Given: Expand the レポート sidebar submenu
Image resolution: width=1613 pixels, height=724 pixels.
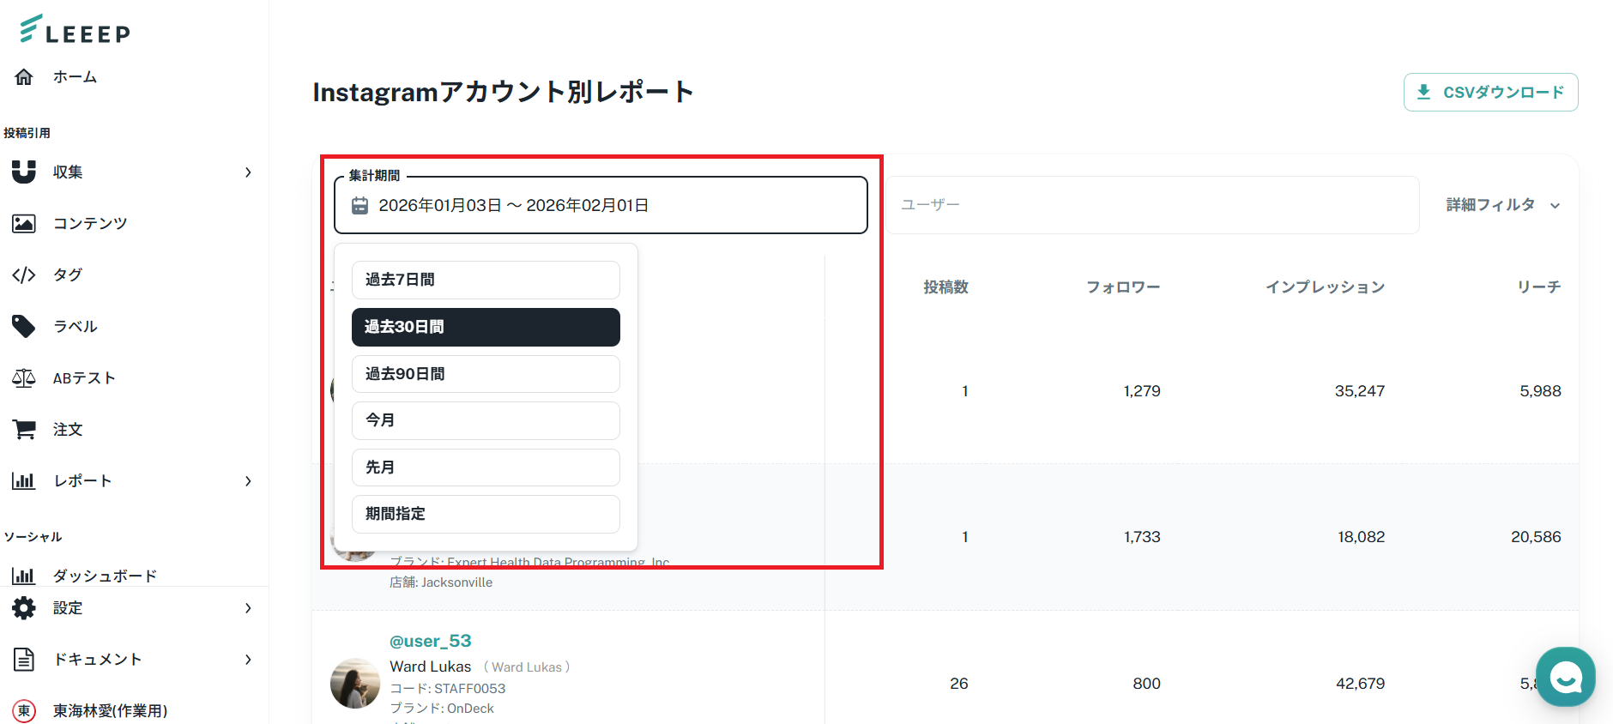Looking at the screenshot, I should [248, 481].
